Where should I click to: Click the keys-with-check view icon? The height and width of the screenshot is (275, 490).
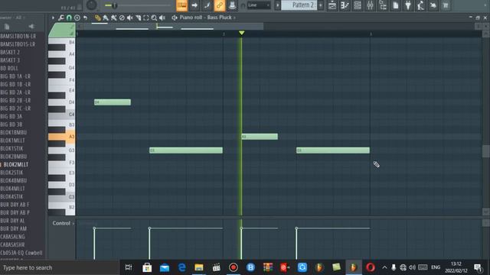(x=345, y=5)
